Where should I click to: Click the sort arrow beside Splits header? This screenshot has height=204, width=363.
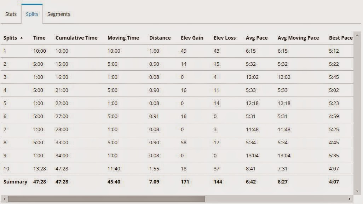coord(22,38)
